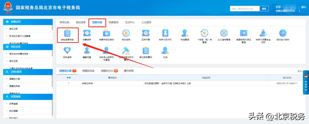Screen dimensions: 309x124
Task: Click 事项名称 column header
Action: (x=112, y=78)
